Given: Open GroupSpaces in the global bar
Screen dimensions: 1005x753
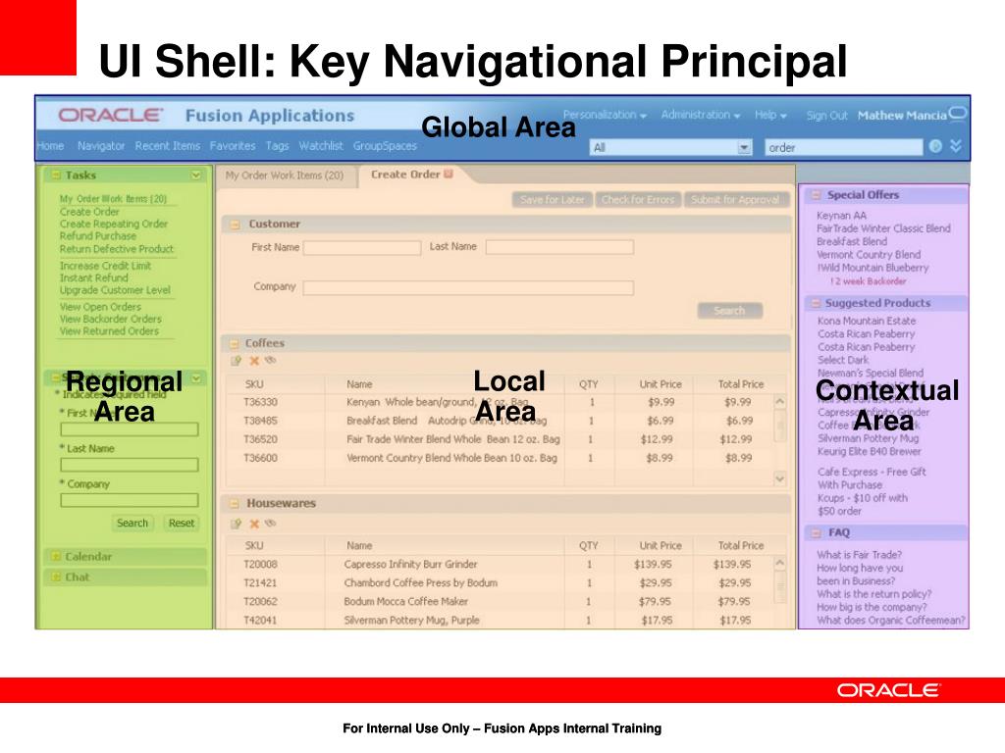Looking at the screenshot, I should [x=385, y=146].
